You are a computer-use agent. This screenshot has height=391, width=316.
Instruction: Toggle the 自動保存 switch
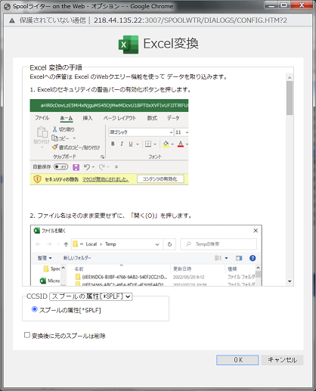[60, 166]
